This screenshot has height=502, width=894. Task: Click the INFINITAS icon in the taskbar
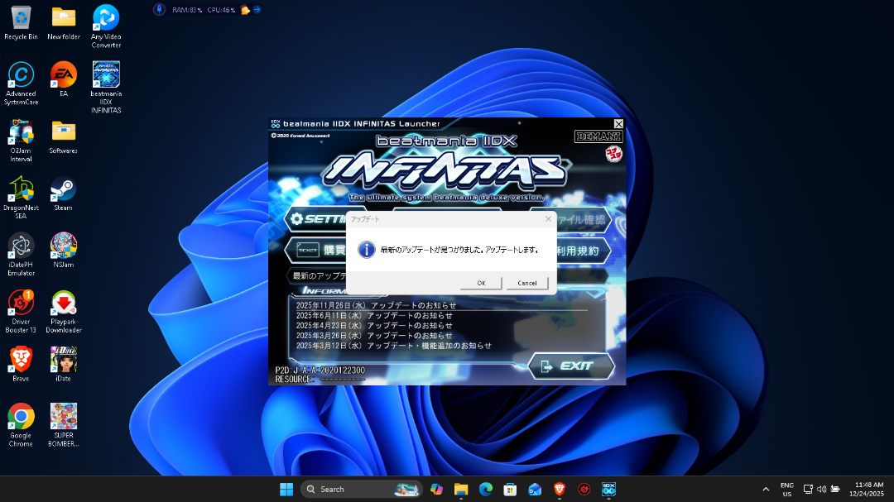pyautogui.click(x=608, y=489)
